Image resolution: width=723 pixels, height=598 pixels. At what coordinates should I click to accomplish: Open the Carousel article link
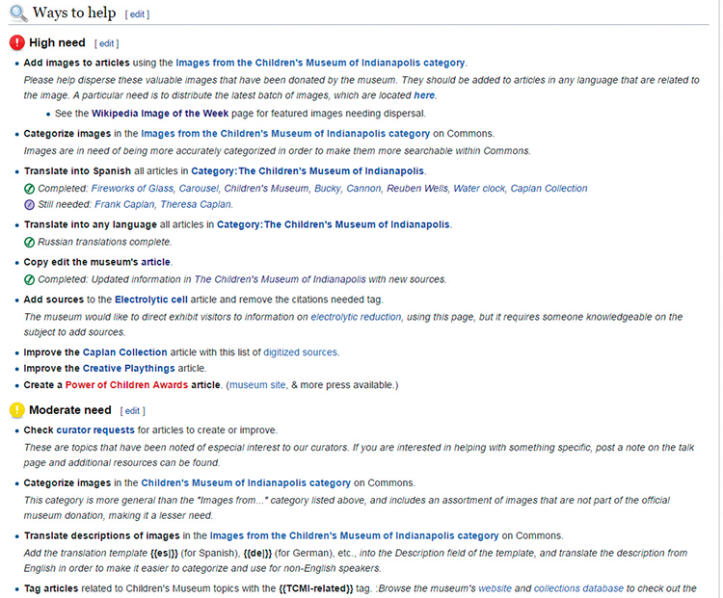(199, 189)
